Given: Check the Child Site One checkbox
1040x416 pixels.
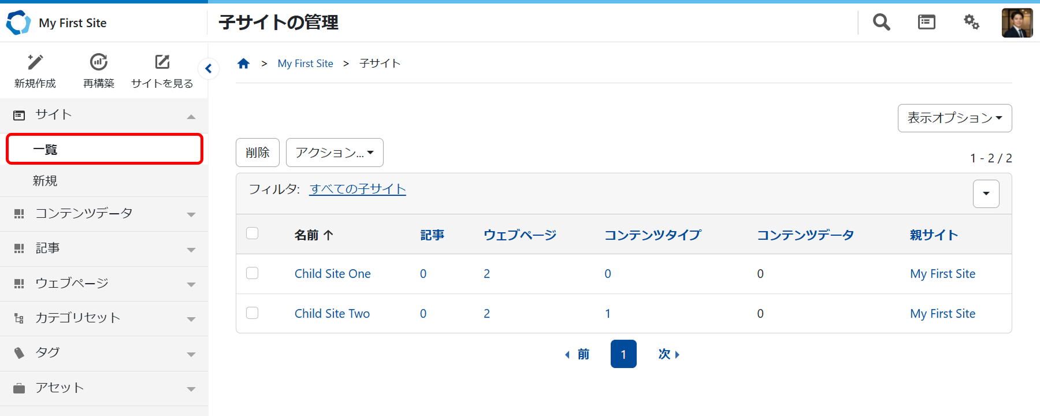Looking at the screenshot, I should (252, 273).
